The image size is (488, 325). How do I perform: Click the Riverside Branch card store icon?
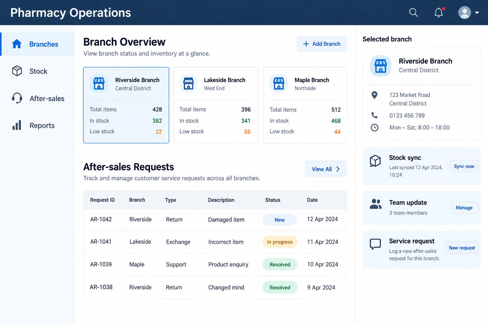coord(99,83)
